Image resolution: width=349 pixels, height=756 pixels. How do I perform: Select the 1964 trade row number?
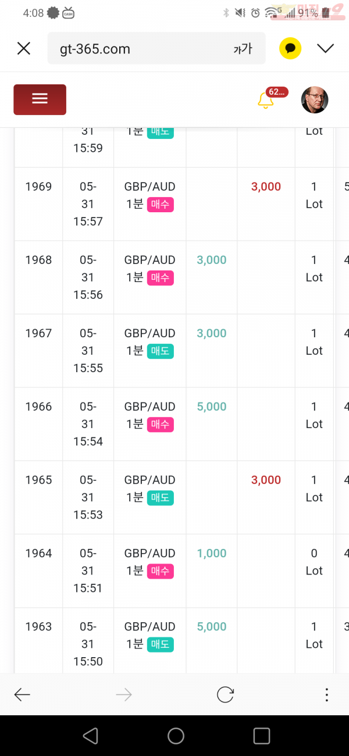(x=38, y=553)
